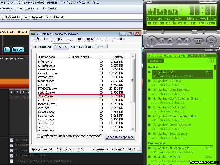Pause the track in AIMP player
The image size is (220, 165).
(162, 41)
